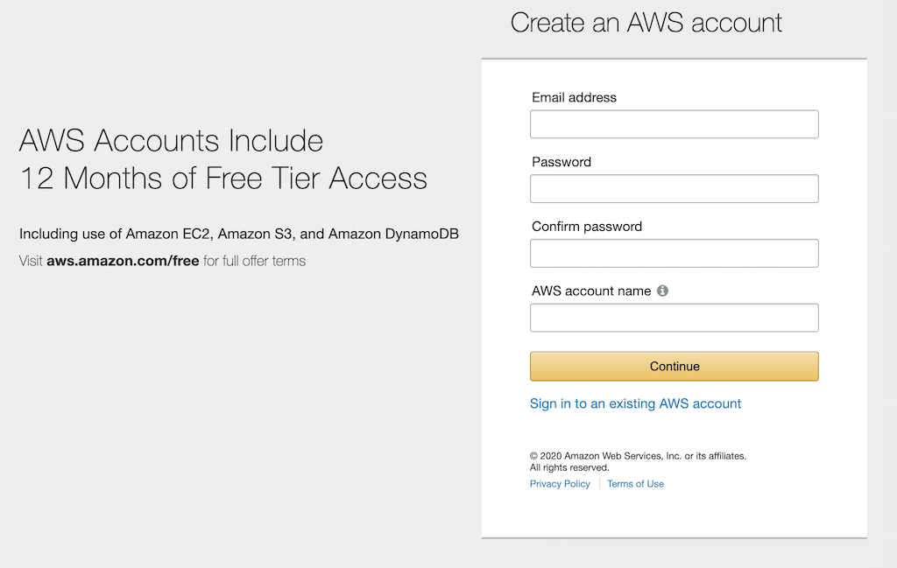This screenshot has width=897, height=568.
Task: Open the Privacy Policy link
Action: (560, 484)
